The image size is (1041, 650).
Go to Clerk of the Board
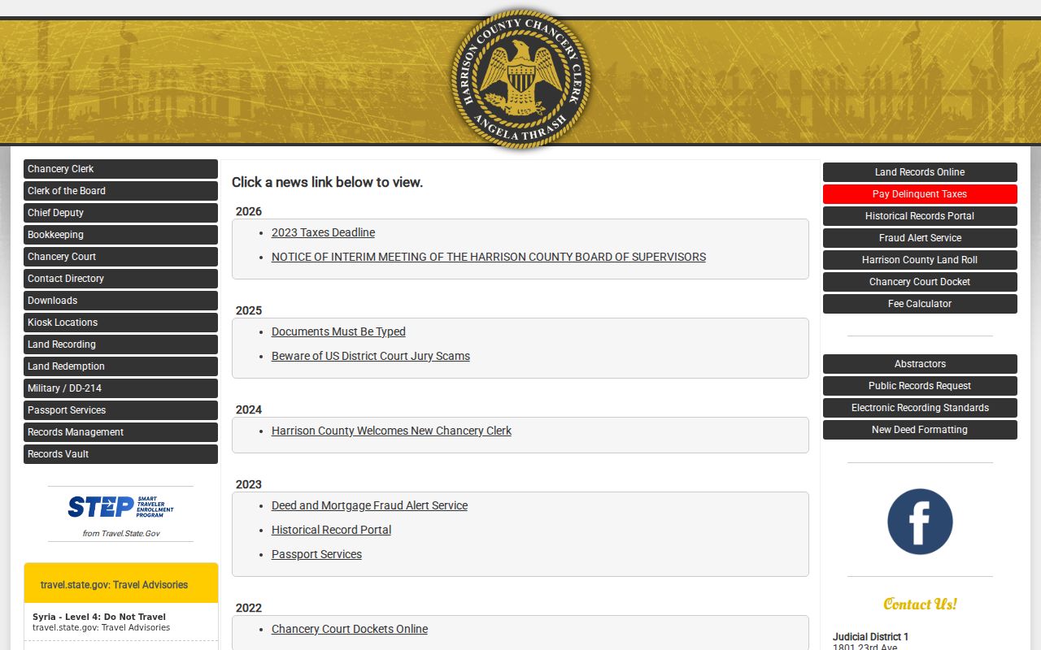point(120,191)
